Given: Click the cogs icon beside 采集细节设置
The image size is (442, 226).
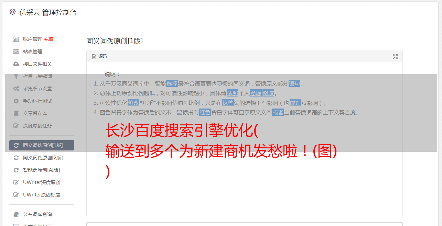Looking at the screenshot, I should pos(16,89).
